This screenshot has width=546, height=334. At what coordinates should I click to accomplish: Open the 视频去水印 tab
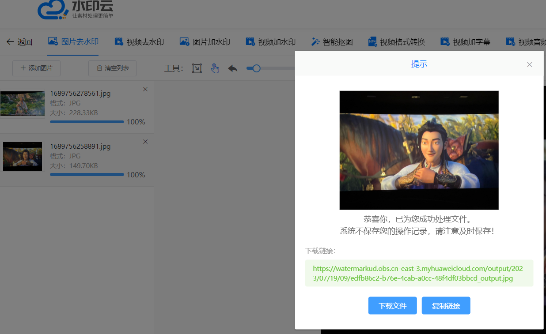139,42
